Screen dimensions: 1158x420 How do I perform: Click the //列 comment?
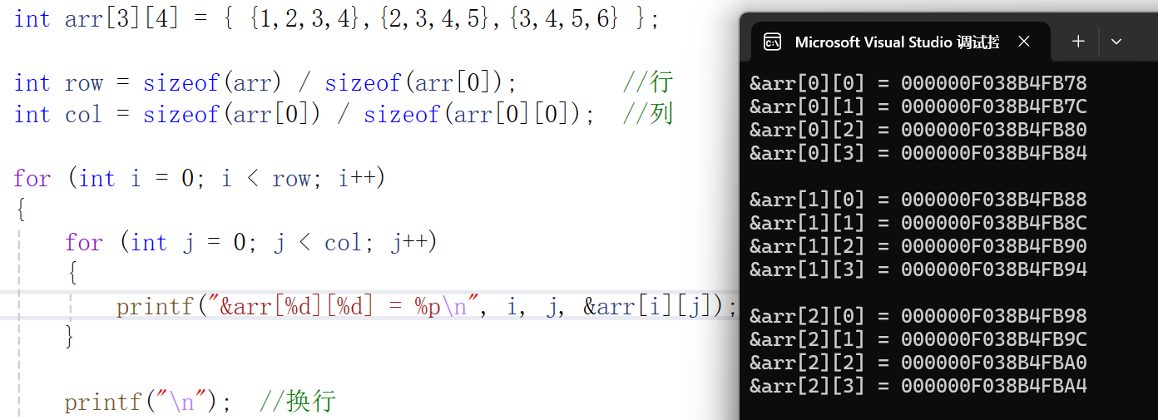[647, 114]
